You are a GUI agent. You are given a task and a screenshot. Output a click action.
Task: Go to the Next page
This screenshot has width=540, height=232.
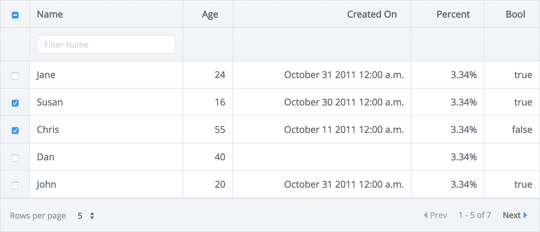[x=512, y=215]
